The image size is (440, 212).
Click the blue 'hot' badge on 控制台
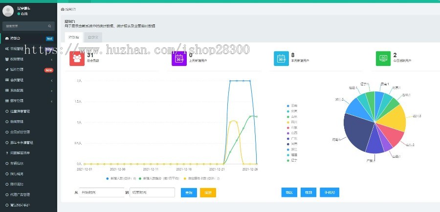[x=50, y=39]
